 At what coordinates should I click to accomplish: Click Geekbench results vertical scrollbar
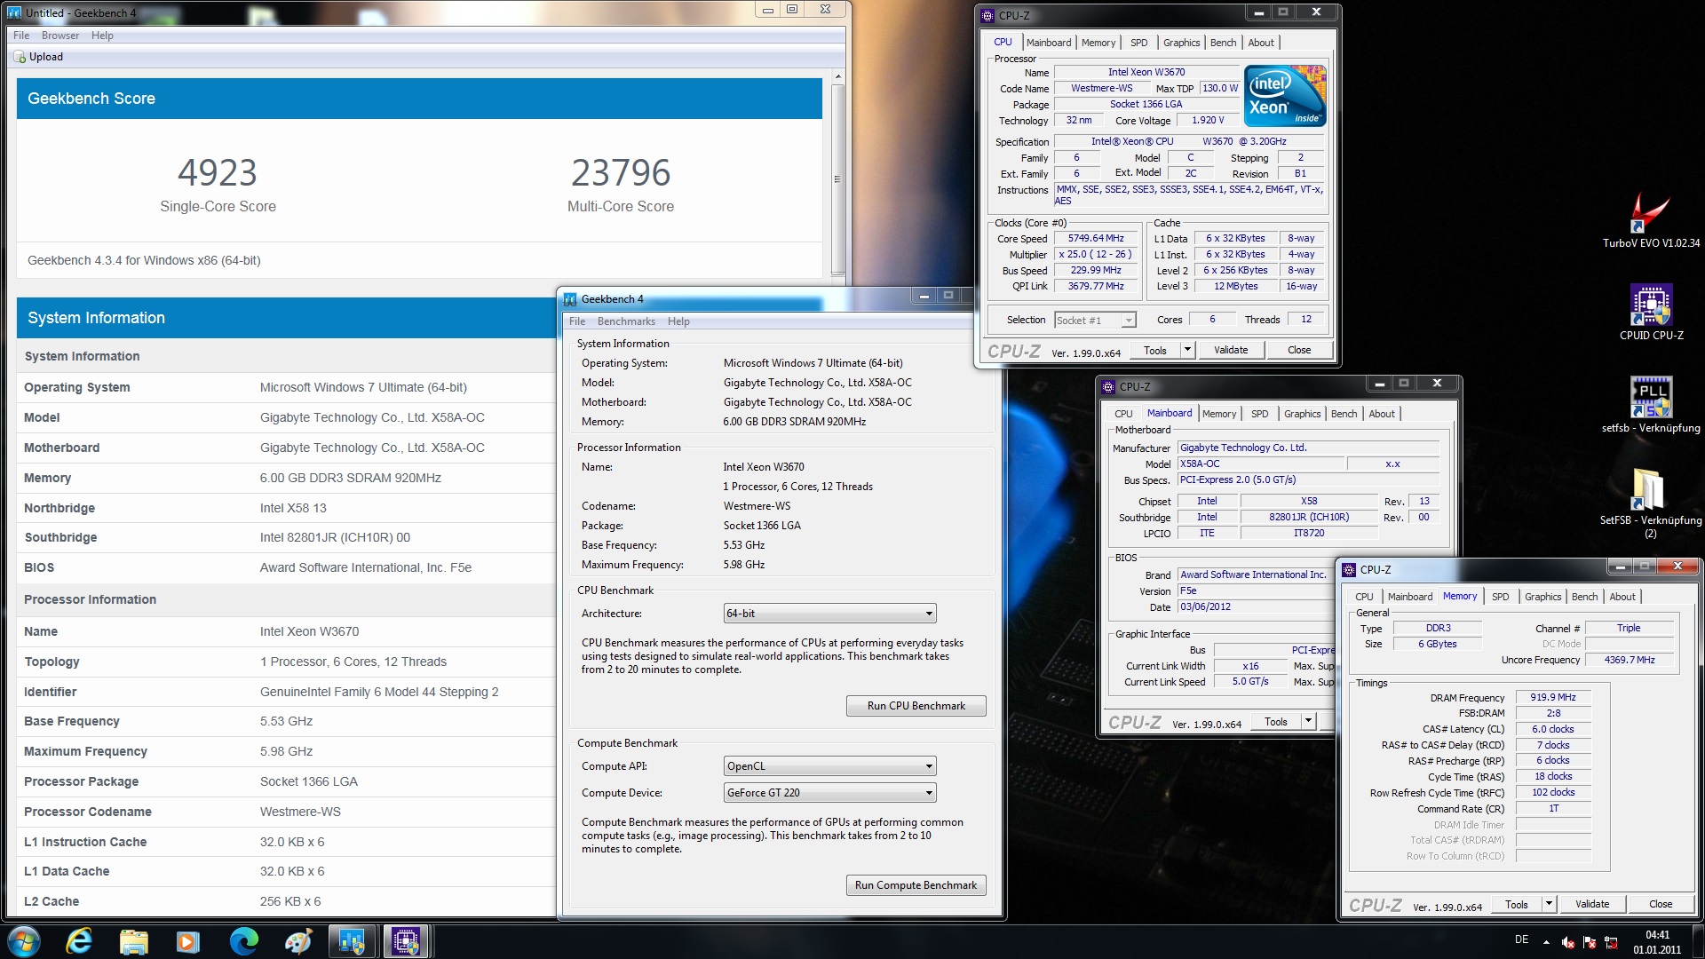[x=837, y=178]
